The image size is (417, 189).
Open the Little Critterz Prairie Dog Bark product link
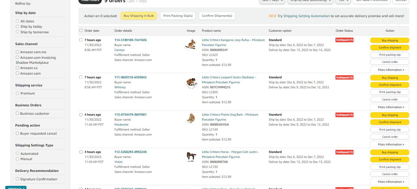coord(230,117)
